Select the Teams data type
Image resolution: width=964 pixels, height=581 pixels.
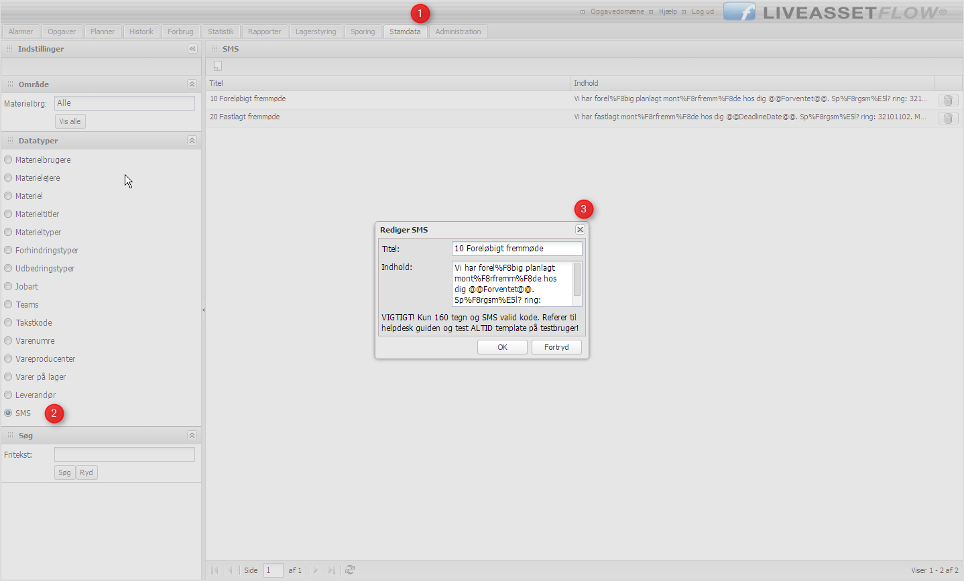(9, 305)
